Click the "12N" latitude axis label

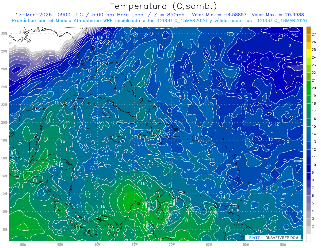(x=4, y=194)
